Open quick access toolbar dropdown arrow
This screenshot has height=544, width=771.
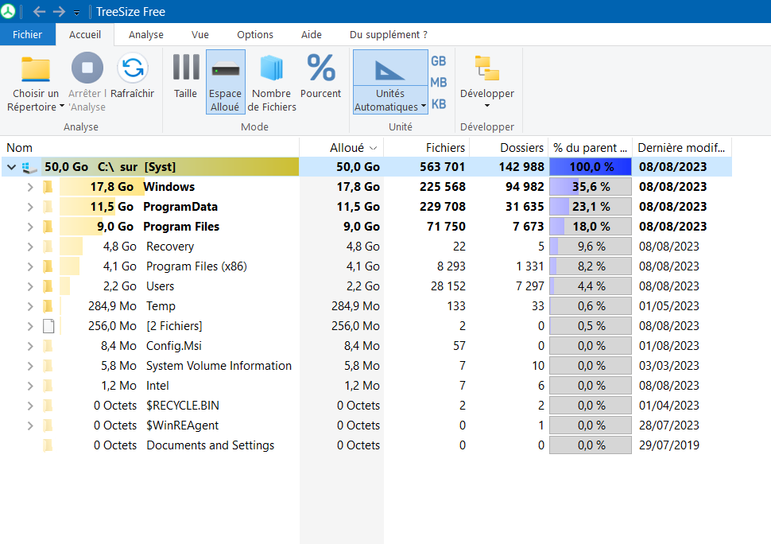(77, 13)
